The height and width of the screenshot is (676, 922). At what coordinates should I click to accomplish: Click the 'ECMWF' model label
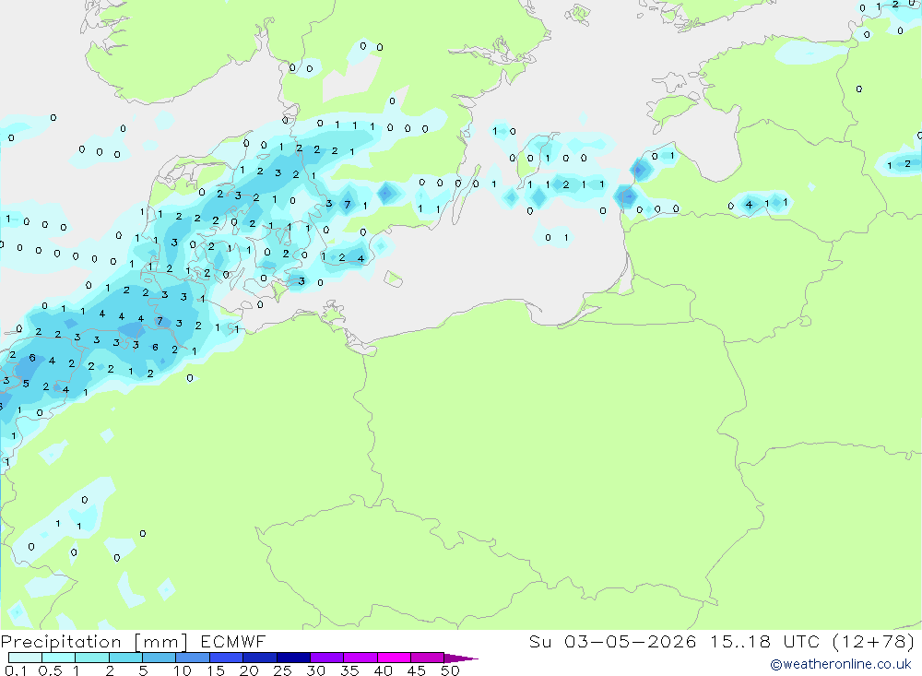pyautogui.click(x=233, y=642)
